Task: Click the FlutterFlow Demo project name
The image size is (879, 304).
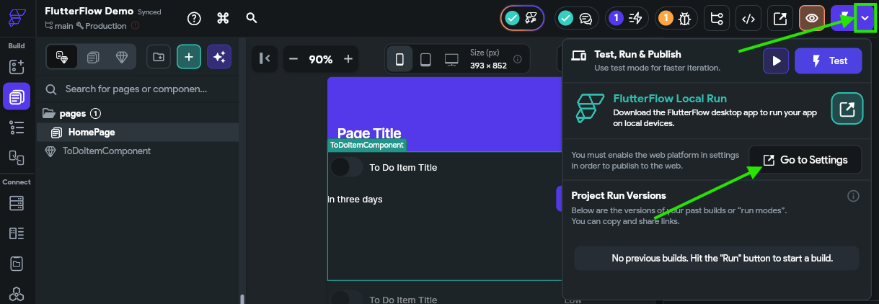Action: pos(89,11)
